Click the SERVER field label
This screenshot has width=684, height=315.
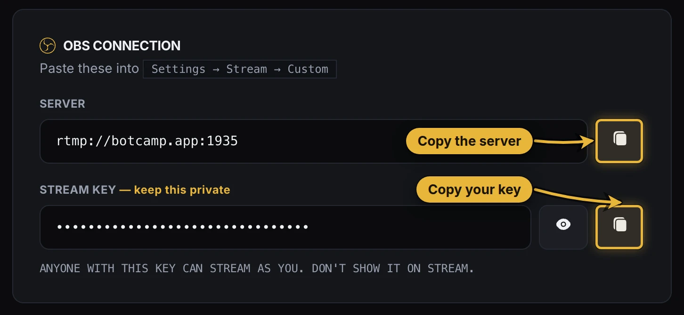tap(62, 104)
